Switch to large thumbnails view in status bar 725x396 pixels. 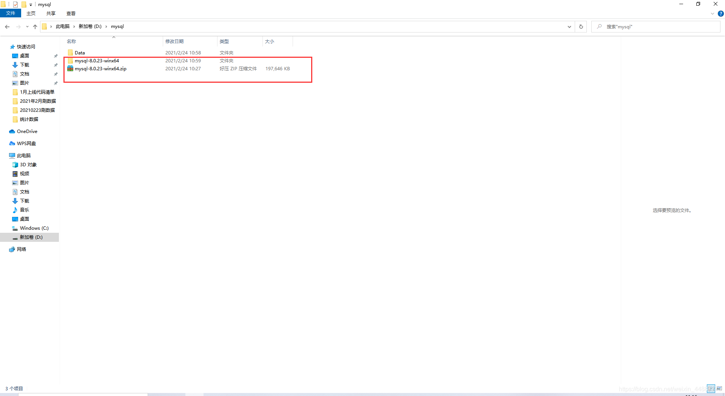coord(719,388)
